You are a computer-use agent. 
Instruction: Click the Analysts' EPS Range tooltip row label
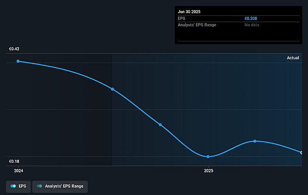(x=197, y=25)
